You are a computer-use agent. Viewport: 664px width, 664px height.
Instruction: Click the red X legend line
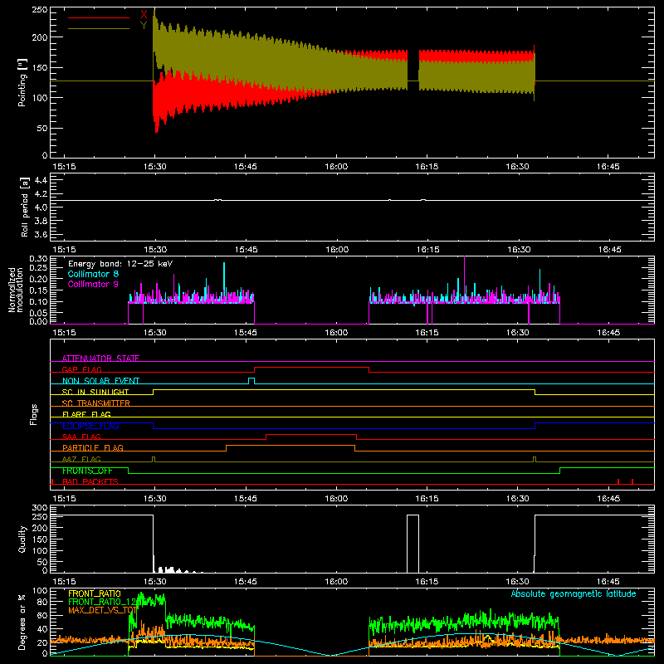tap(99, 17)
